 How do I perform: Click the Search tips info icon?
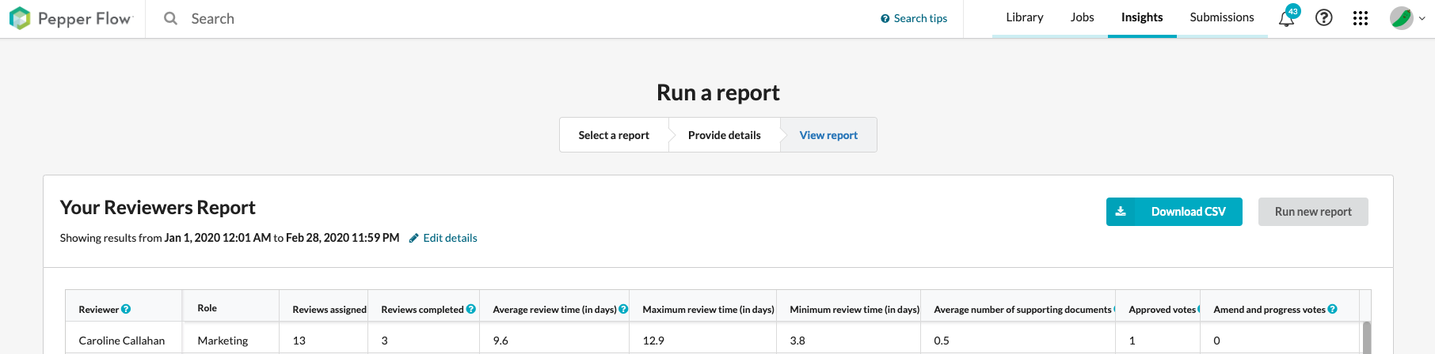885,19
